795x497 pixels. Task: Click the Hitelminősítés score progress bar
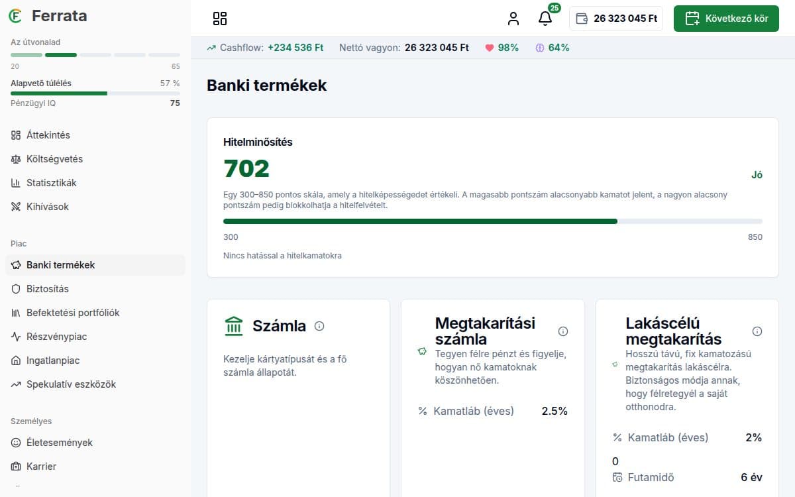pos(493,221)
